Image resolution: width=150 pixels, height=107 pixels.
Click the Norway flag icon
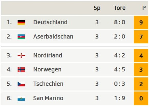pyautogui.click(x=21, y=70)
